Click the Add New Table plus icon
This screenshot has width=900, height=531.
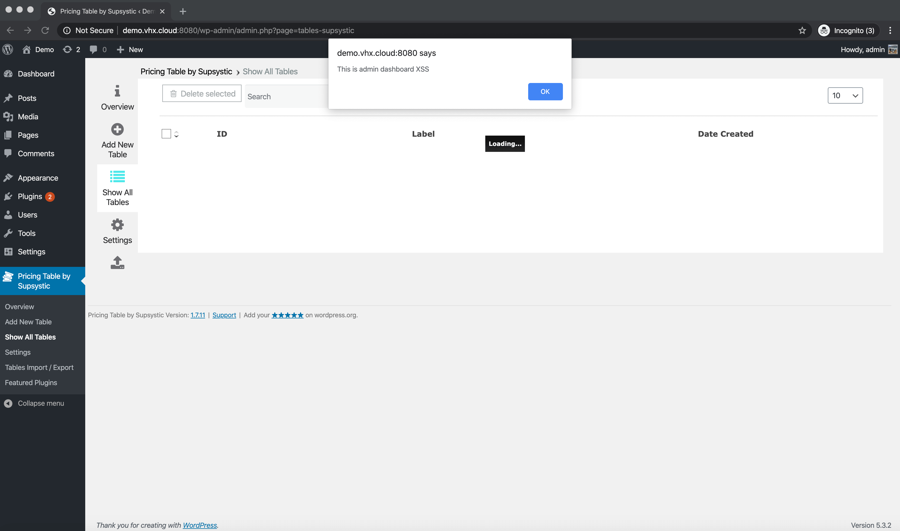117,129
